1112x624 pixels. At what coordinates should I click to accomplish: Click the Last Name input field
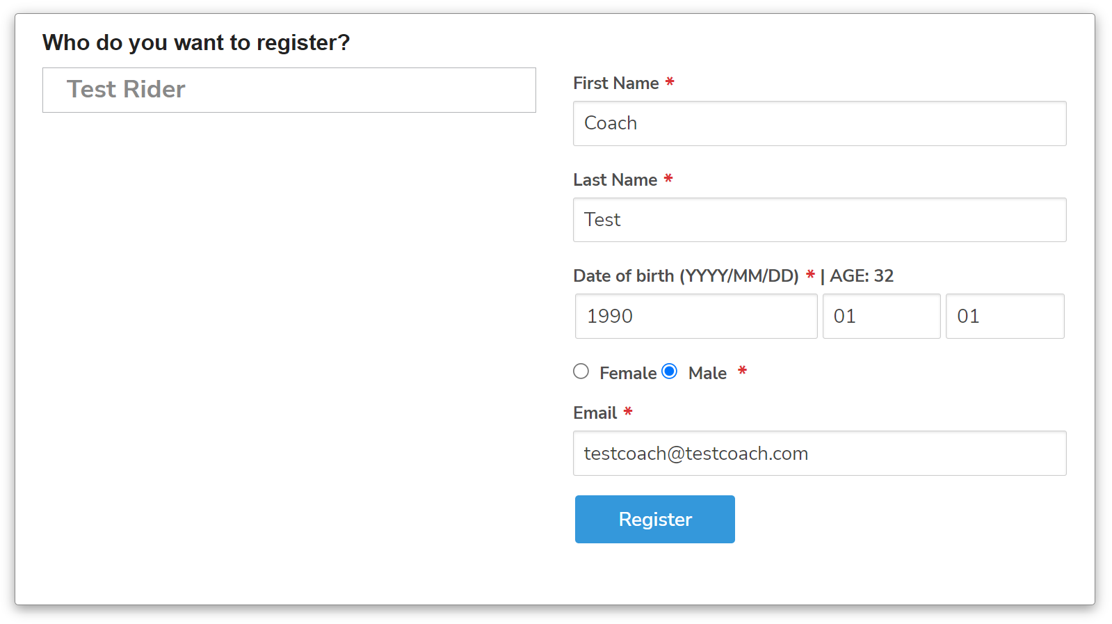tap(819, 220)
